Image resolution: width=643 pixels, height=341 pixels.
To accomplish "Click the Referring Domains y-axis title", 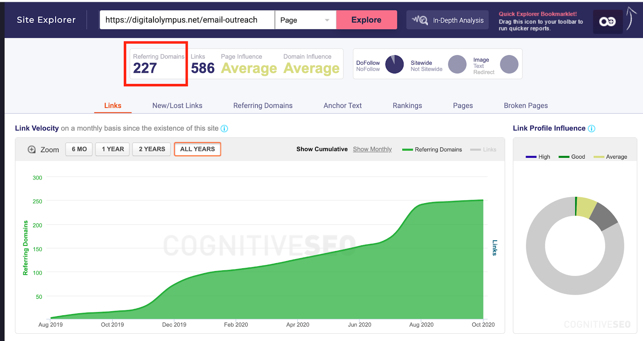I will coord(26,248).
